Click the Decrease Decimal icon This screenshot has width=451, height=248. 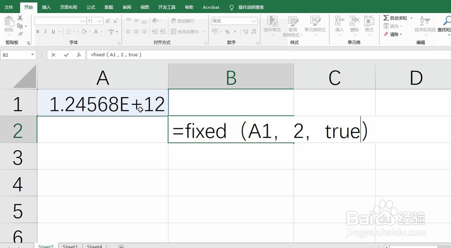253,32
